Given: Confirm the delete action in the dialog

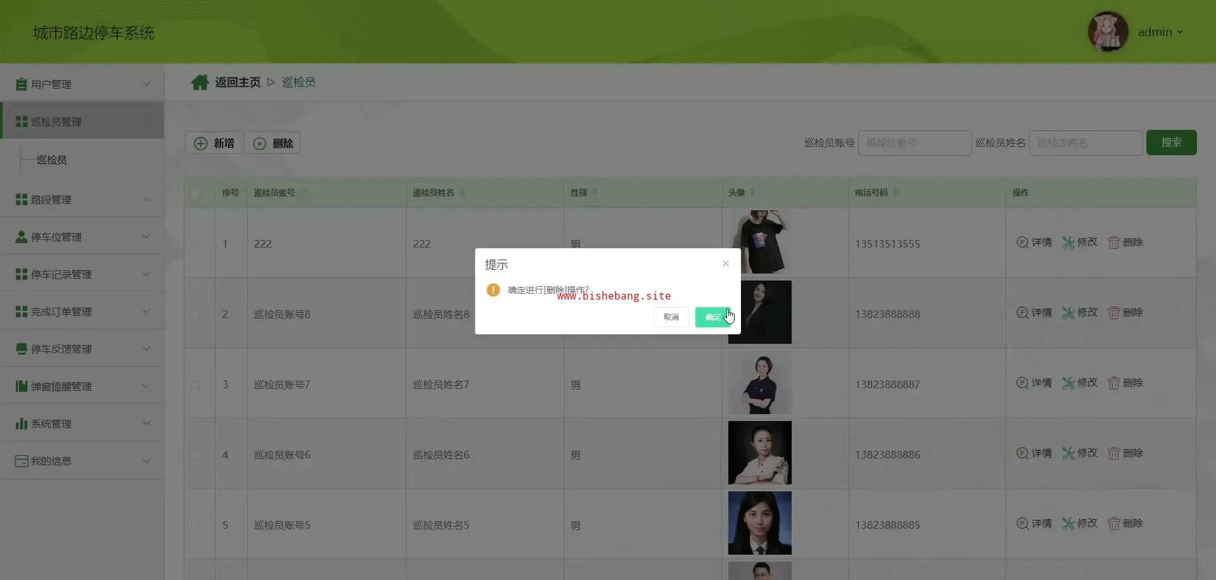Looking at the screenshot, I should tap(713, 317).
